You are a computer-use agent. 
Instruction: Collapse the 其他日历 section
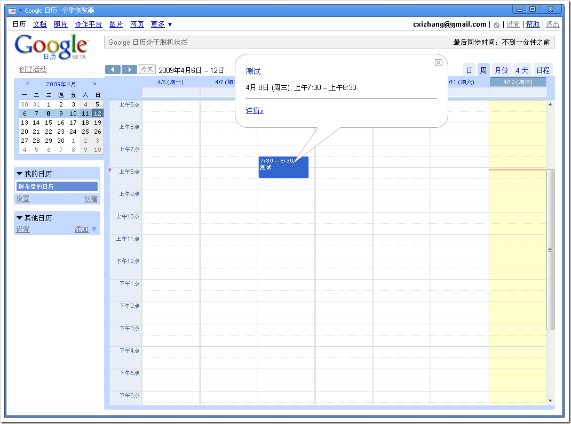tap(20, 218)
